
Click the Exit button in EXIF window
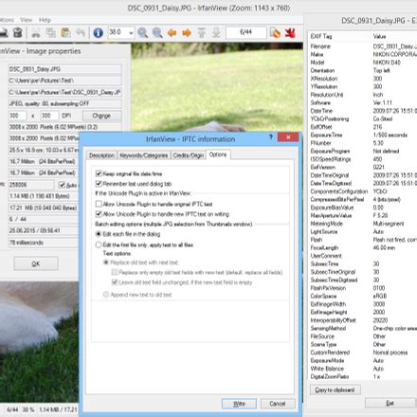(390, 403)
